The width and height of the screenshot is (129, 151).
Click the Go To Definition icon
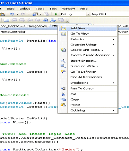pyautogui.click(x=63, y=72)
